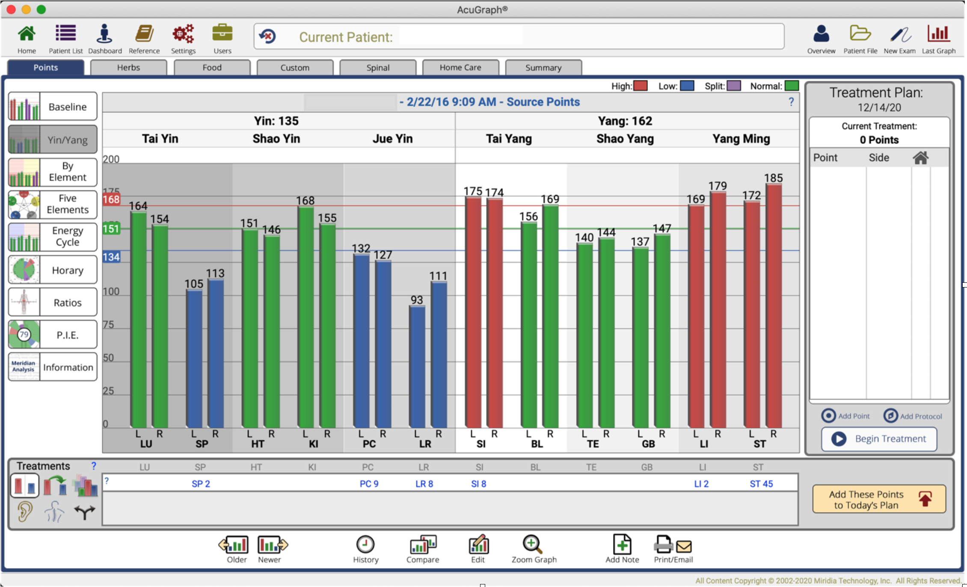Screen dimensions: 967x587
Task: Select the ST 45 treatment point
Action: (x=761, y=484)
